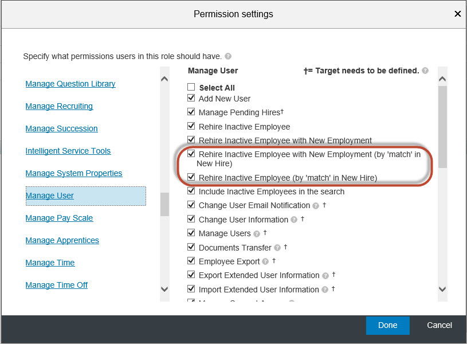This screenshot has height=344, width=467.
Task: Uncheck Rehire Inactive Employee (by 'match' in New Hire)
Action: [x=191, y=177]
